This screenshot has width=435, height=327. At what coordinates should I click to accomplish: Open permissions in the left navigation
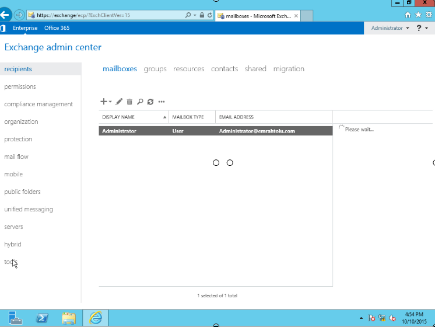(20, 86)
